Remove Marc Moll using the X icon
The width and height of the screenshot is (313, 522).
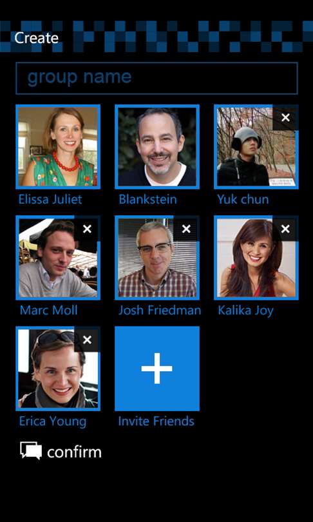tap(87, 229)
